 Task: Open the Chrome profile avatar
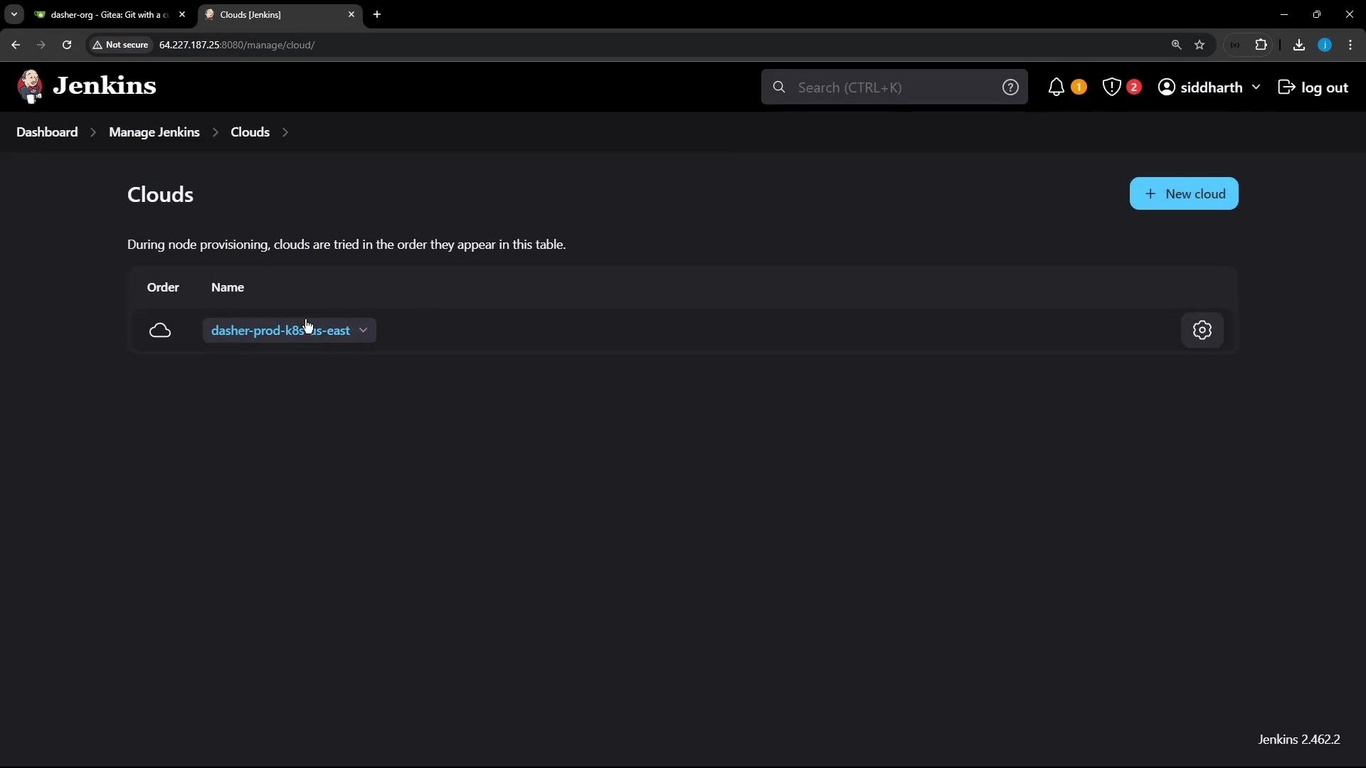point(1325,45)
